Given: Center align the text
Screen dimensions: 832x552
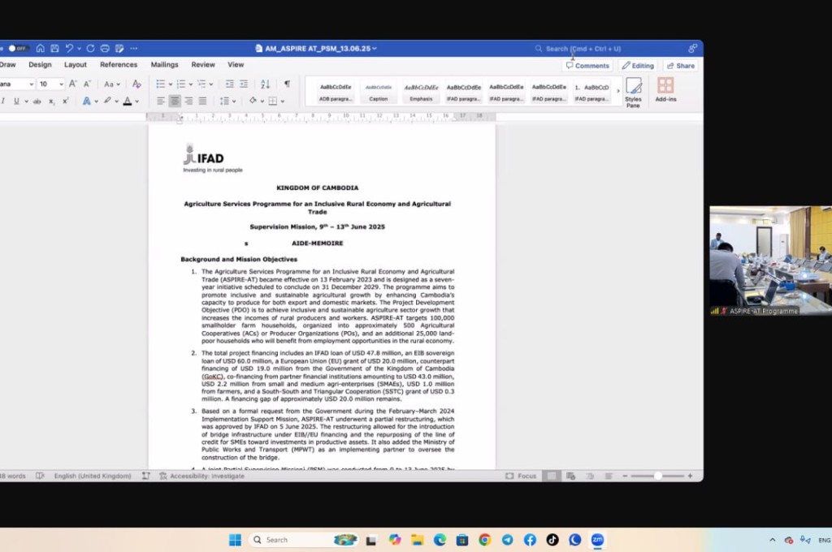Looking at the screenshot, I should tap(175, 101).
